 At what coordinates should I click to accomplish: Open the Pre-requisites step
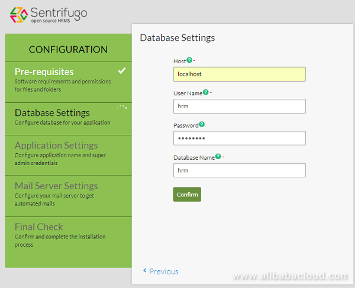click(45, 72)
